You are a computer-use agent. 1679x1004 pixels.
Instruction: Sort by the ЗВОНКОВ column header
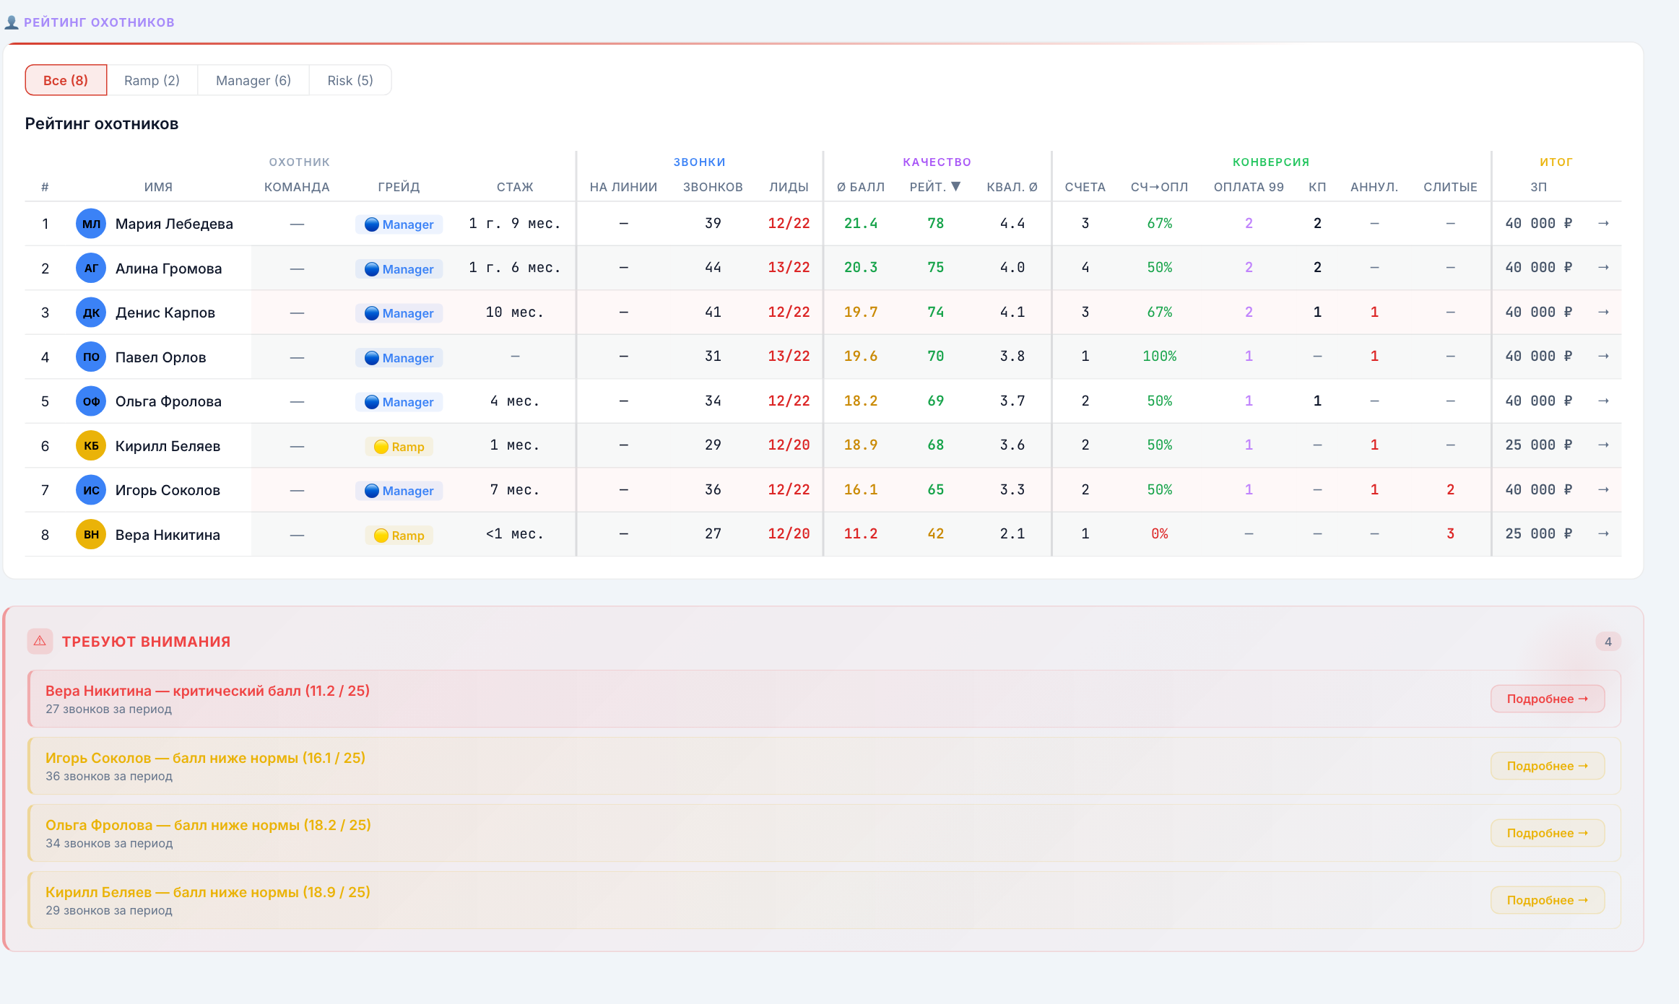click(713, 187)
